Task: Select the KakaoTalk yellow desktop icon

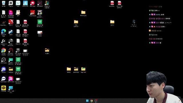Action: (x=3, y=89)
